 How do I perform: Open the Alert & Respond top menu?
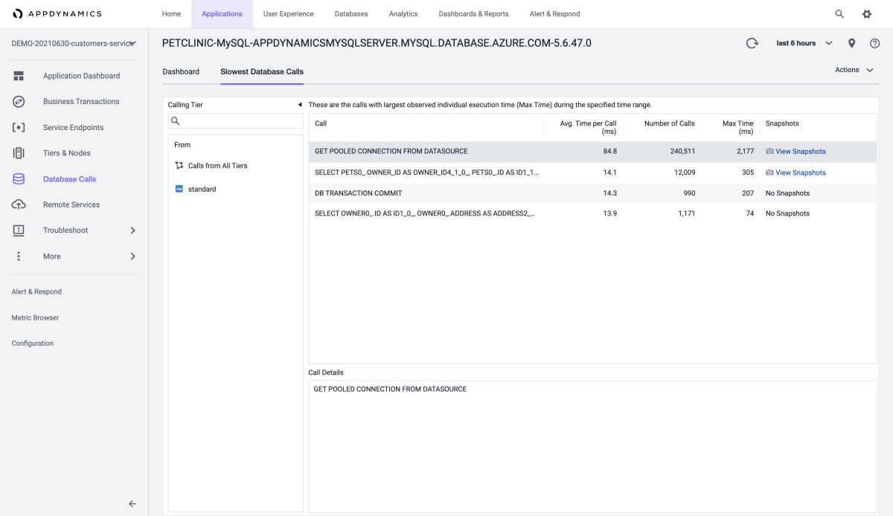coord(555,14)
